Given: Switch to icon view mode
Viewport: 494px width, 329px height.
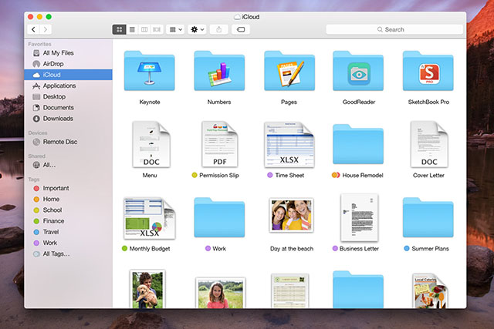Looking at the screenshot, I should [120, 29].
